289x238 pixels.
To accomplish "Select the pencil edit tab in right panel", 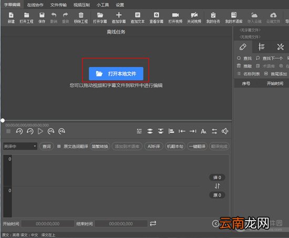I will pos(243,47).
